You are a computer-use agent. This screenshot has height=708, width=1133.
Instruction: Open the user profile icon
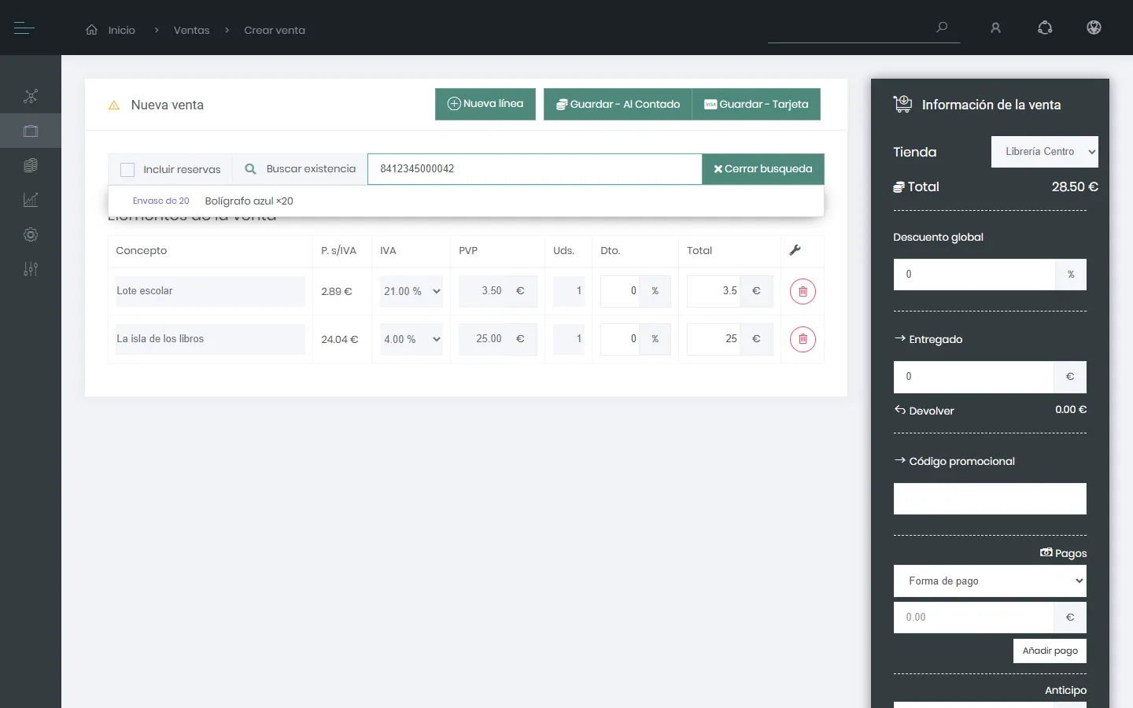pyautogui.click(x=995, y=28)
